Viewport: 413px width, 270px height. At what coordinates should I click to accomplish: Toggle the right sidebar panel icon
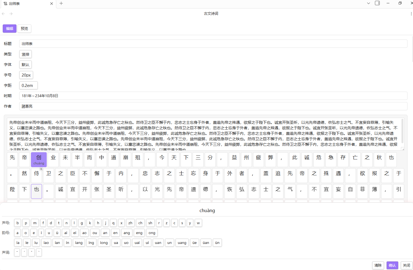377,3
